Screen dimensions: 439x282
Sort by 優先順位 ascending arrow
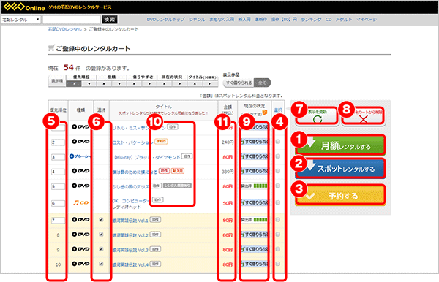(74, 83)
